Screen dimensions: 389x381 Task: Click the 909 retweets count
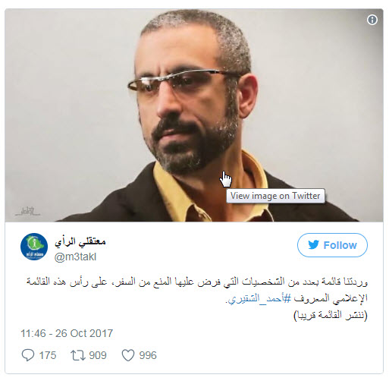click(98, 355)
